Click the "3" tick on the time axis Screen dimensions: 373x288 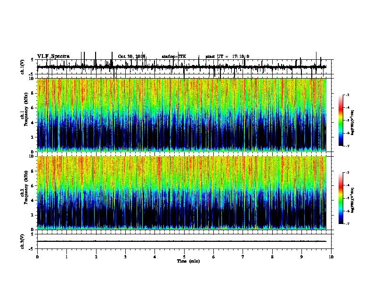click(125, 257)
